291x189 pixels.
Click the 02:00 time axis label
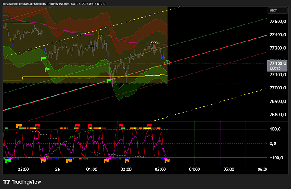tap(126, 170)
